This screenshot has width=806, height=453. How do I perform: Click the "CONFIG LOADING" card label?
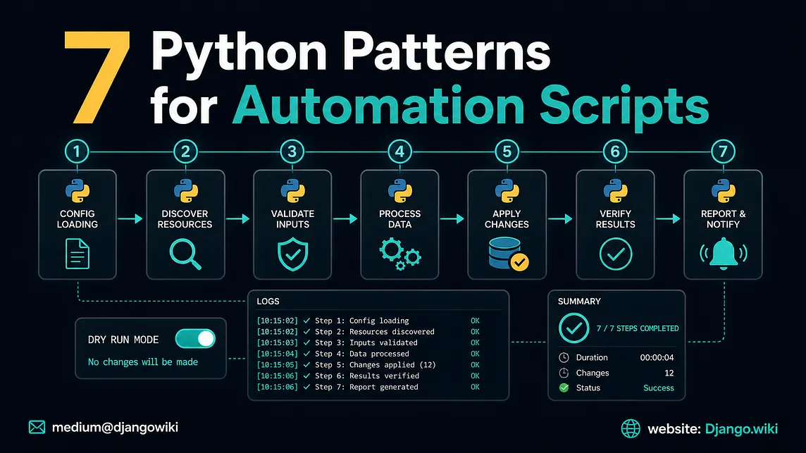tap(77, 219)
